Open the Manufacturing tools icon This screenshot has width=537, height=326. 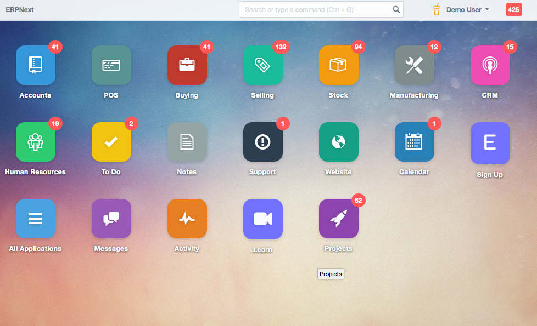pyautogui.click(x=415, y=65)
